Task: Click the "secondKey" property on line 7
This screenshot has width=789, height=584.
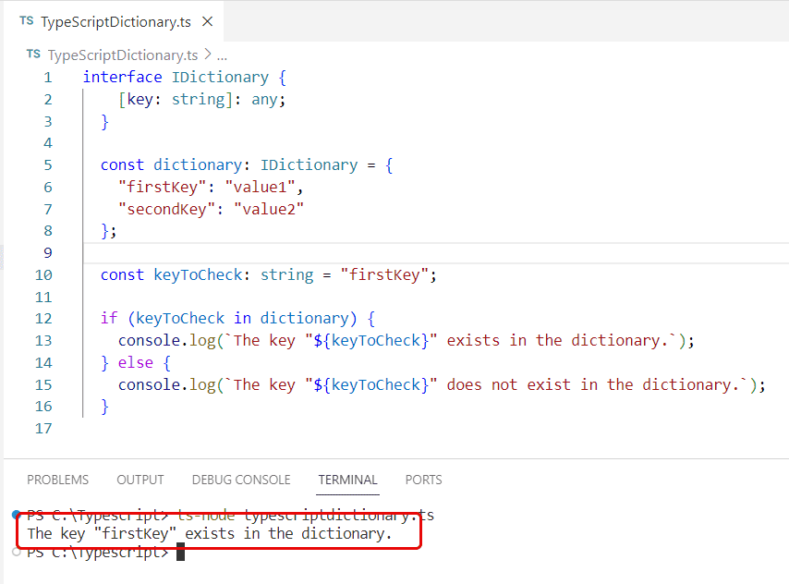Action: [166, 209]
